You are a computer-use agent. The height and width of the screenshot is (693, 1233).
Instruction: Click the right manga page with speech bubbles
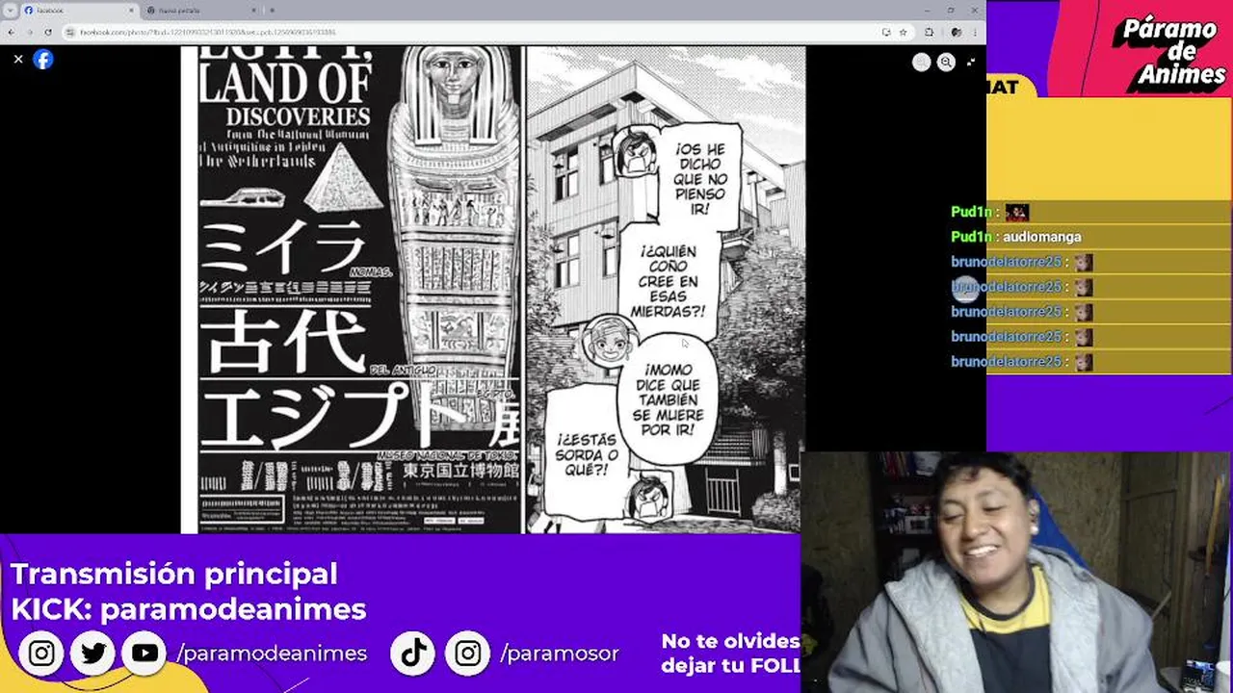pos(665,289)
